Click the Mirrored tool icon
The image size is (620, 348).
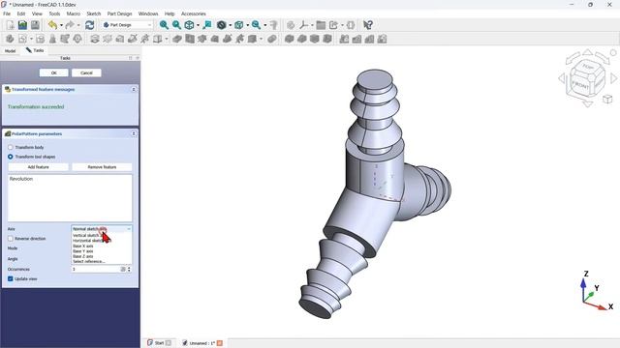pyautogui.click(x=344, y=39)
